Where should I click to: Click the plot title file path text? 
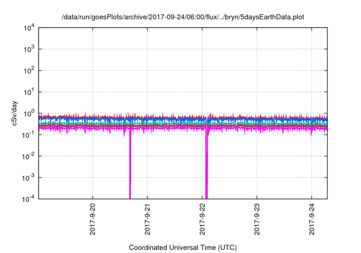pos(183,17)
